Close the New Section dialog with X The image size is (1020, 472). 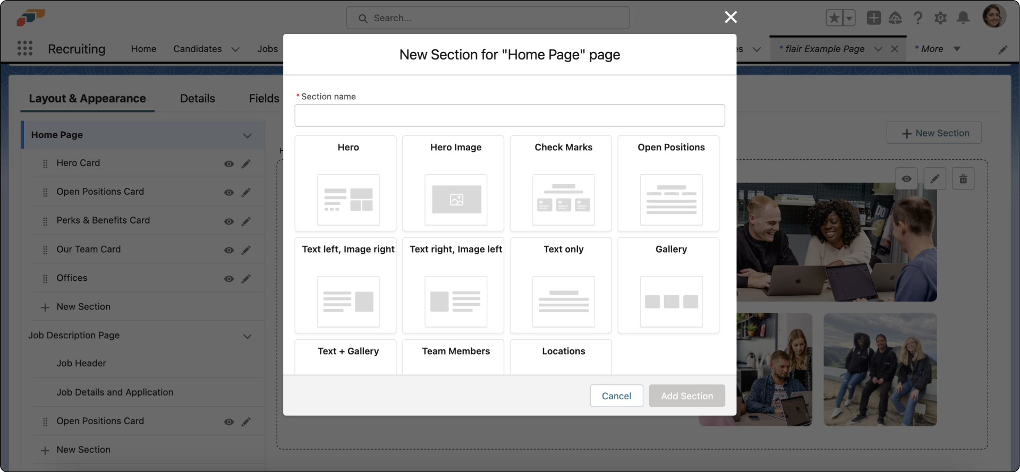[730, 17]
